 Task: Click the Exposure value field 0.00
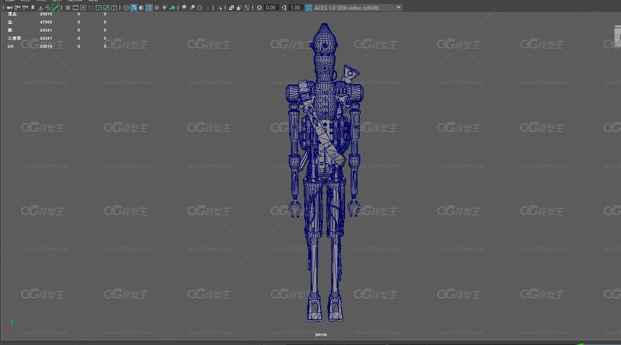pos(271,8)
